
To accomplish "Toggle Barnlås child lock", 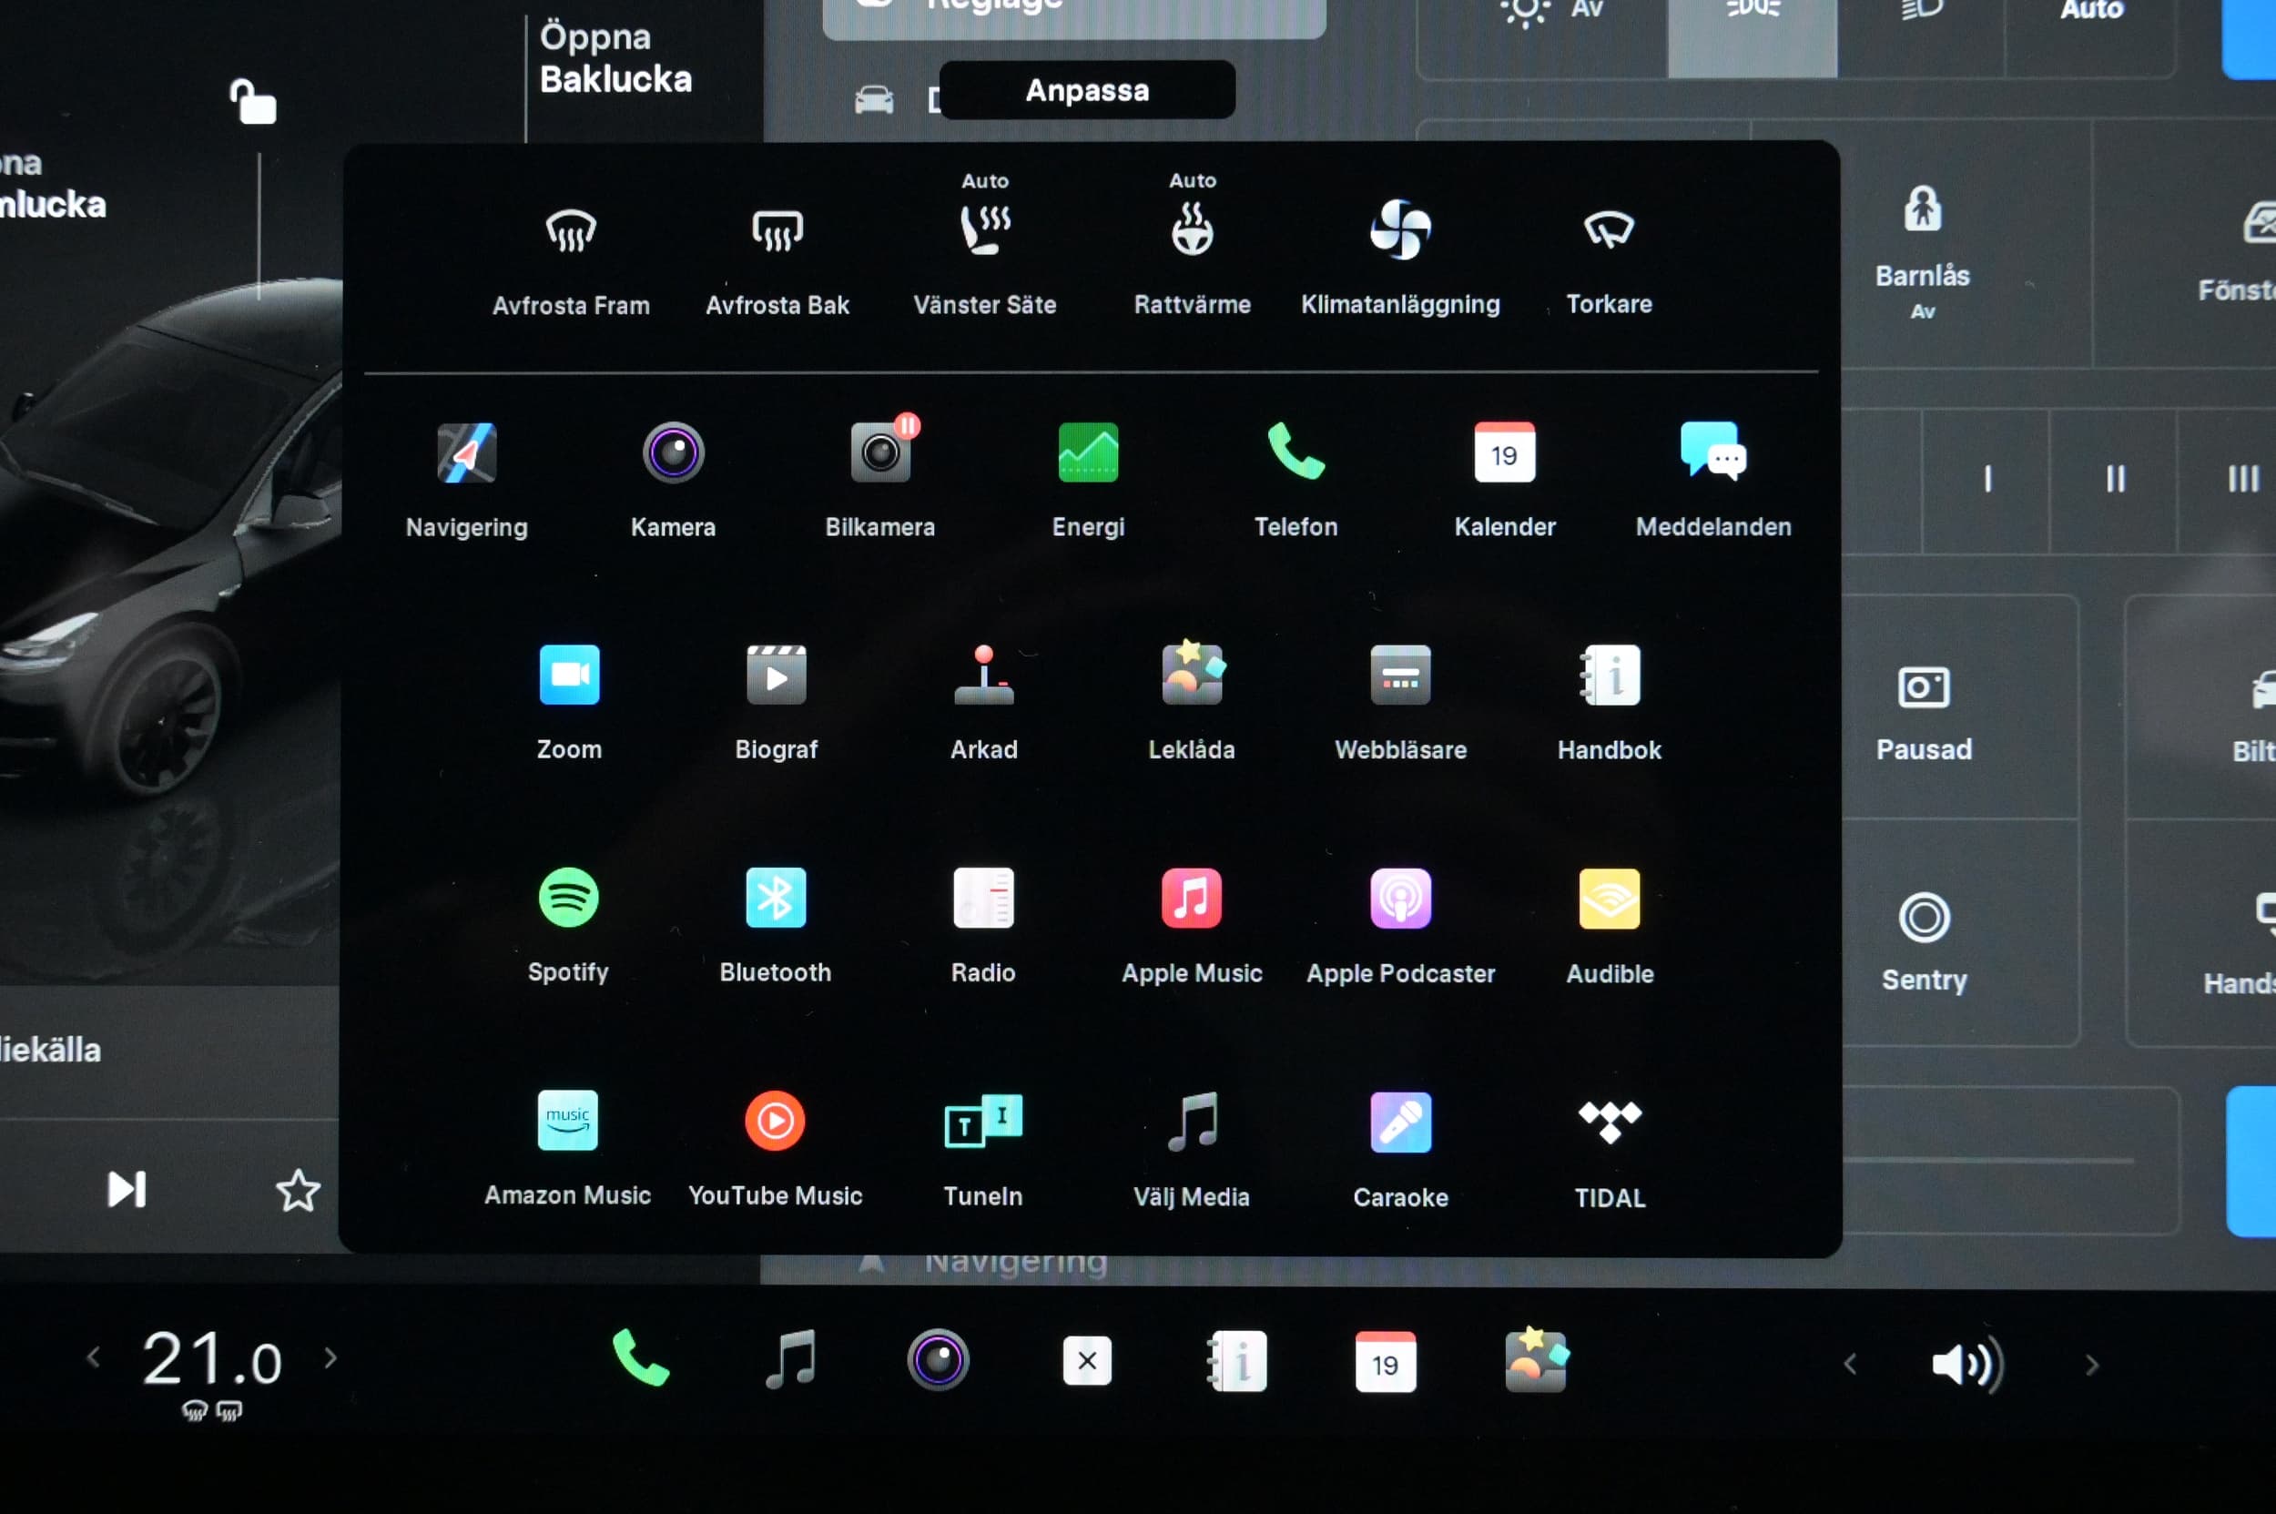I will pos(1922,251).
